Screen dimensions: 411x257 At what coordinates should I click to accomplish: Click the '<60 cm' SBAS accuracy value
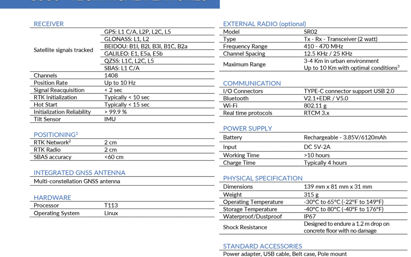pyautogui.click(x=114, y=157)
